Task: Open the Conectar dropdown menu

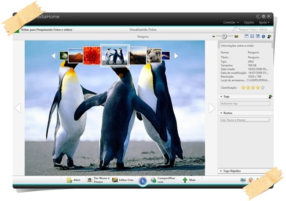Action: pos(231,22)
